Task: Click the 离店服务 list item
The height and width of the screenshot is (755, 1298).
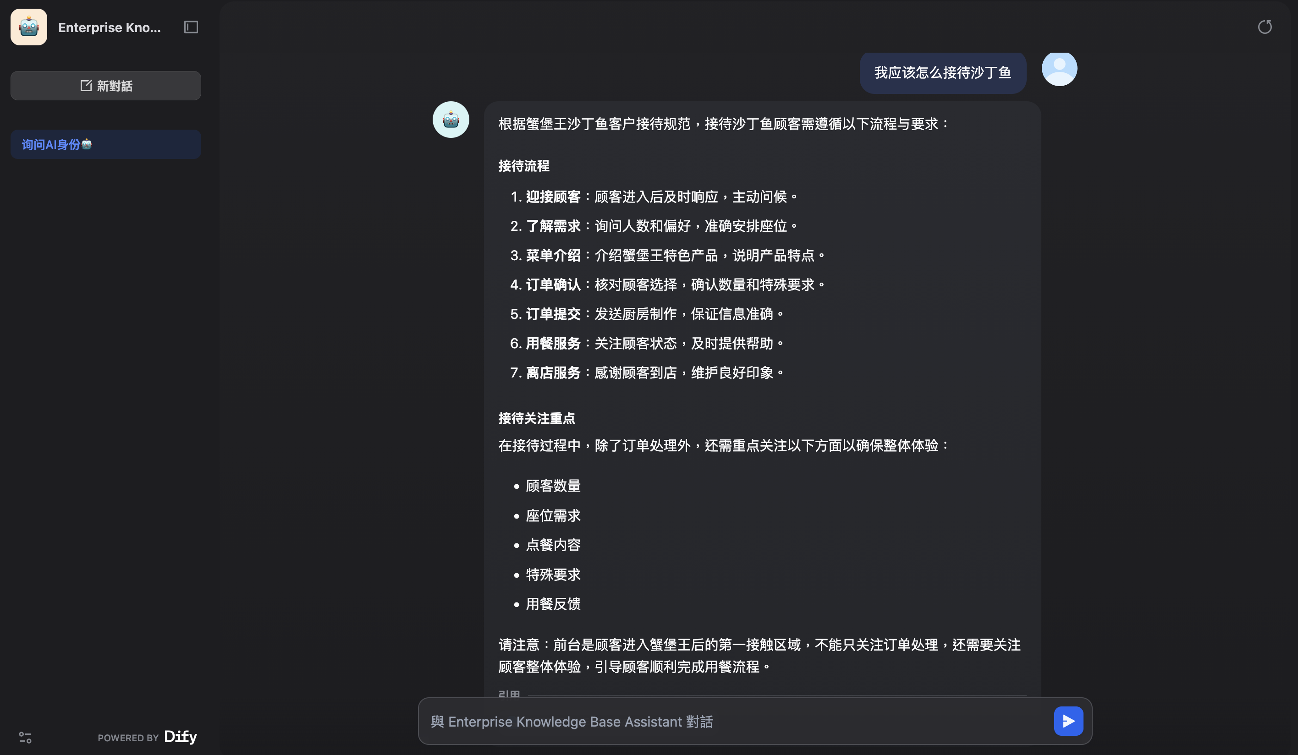Action: point(648,373)
